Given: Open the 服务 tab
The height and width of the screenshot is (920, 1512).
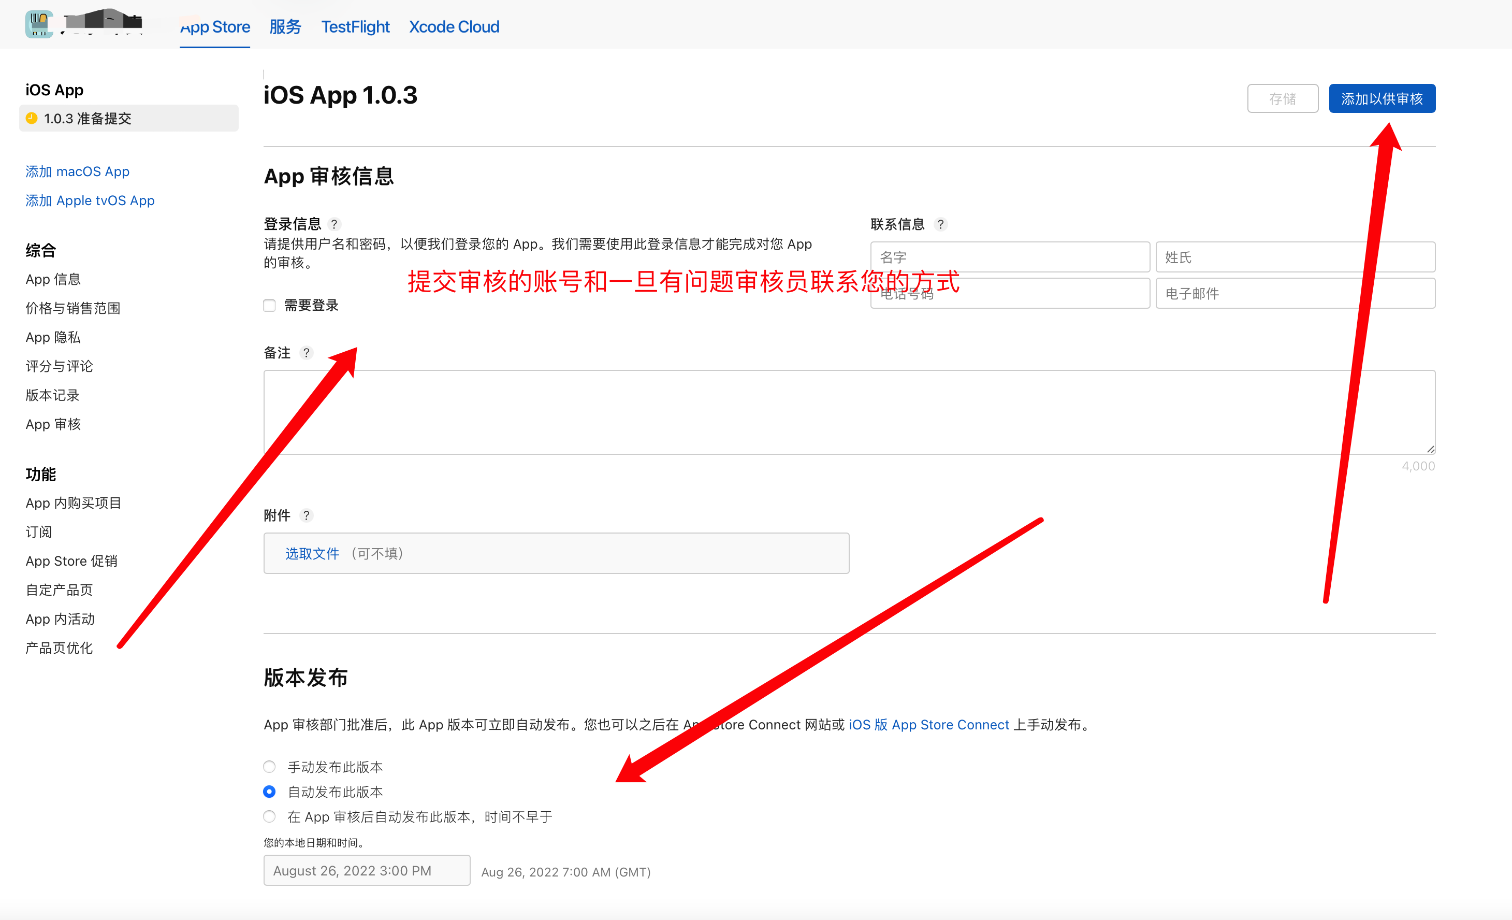Looking at the screenshot, I should click(x=285, y=27).
